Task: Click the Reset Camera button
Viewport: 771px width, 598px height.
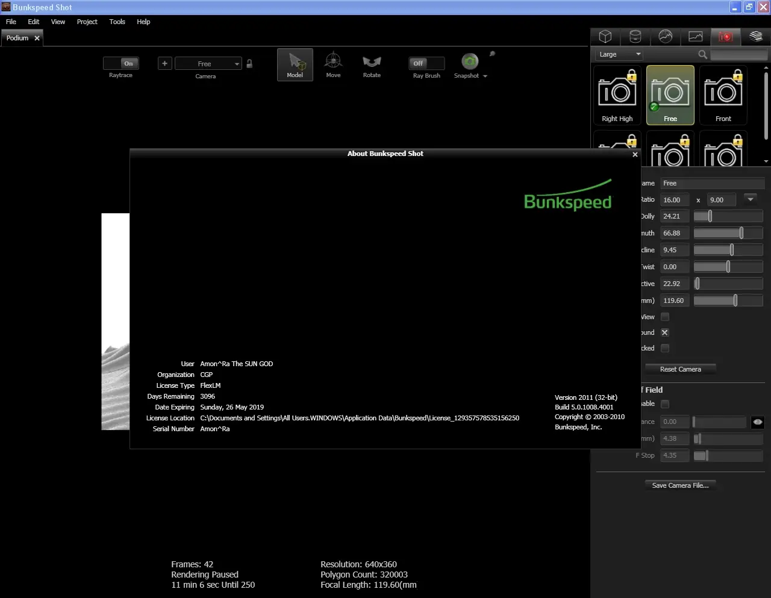Action: tap(681, 369)
